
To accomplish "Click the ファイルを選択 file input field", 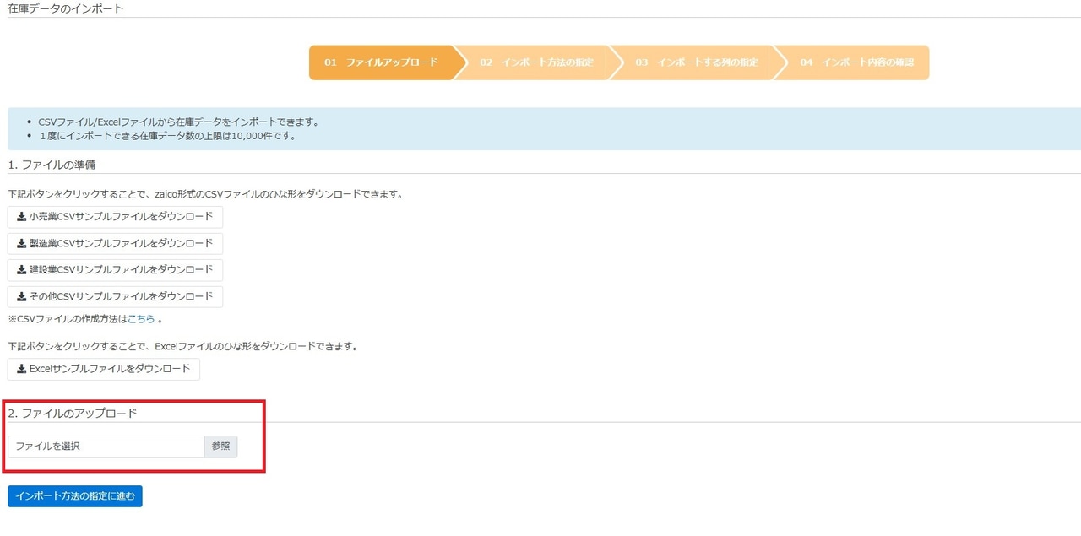I will click(x=106, y=447).
